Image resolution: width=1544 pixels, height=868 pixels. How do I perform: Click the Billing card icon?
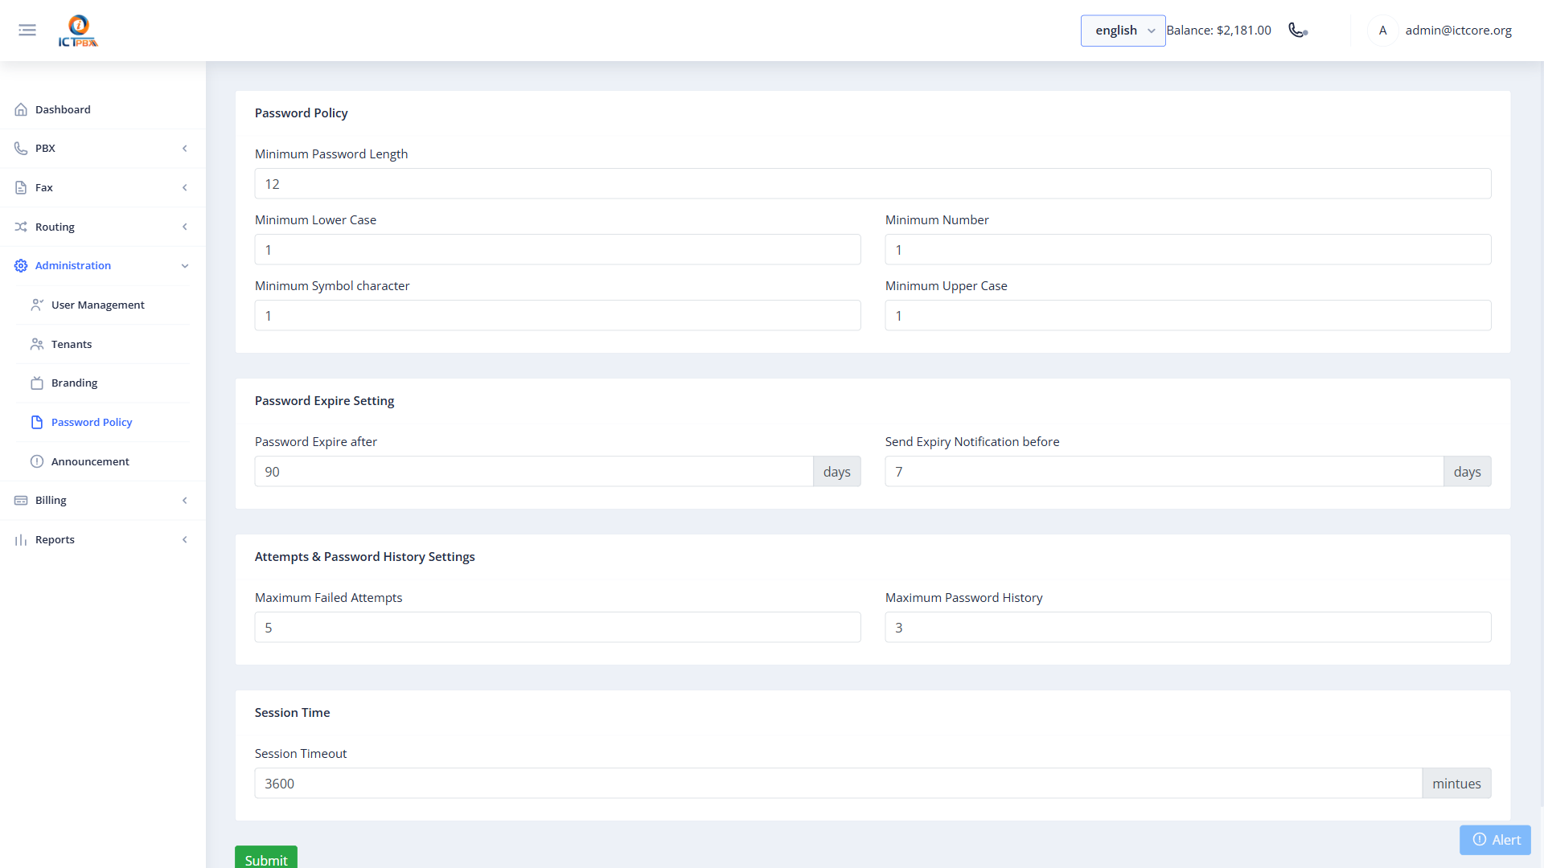pos(21,500)
